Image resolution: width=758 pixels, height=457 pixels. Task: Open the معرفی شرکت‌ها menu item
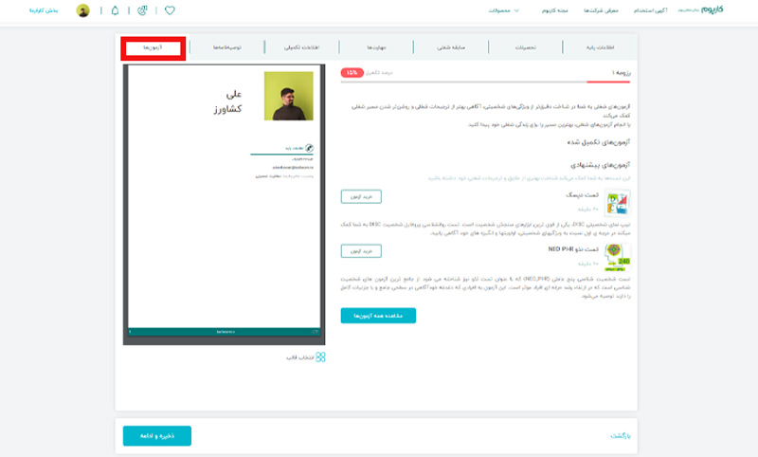coord(601,10)
